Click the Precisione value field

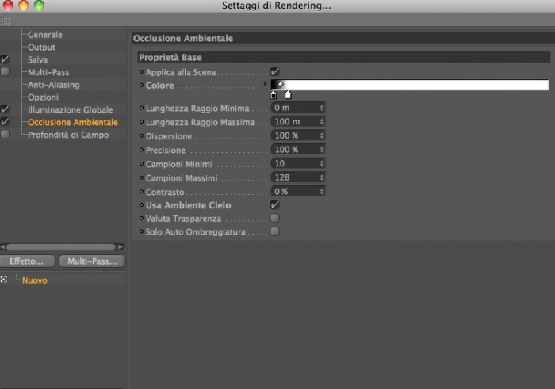tap(298, 150)
